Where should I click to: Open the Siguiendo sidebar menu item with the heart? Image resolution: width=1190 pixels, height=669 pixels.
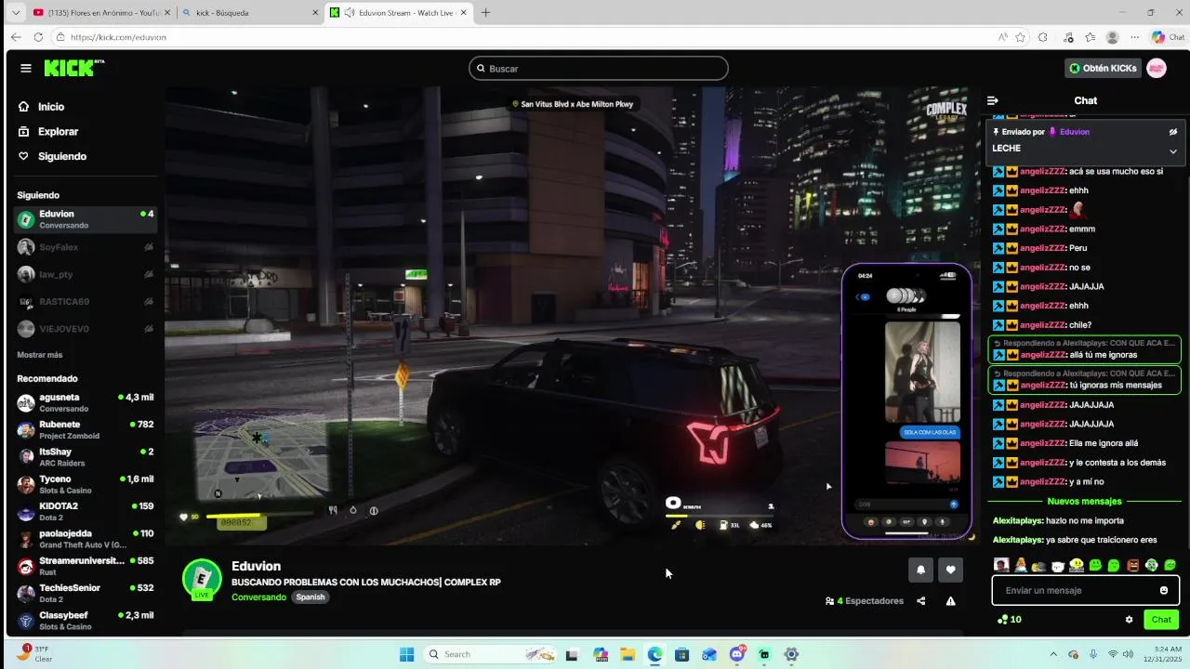(86, 156)
